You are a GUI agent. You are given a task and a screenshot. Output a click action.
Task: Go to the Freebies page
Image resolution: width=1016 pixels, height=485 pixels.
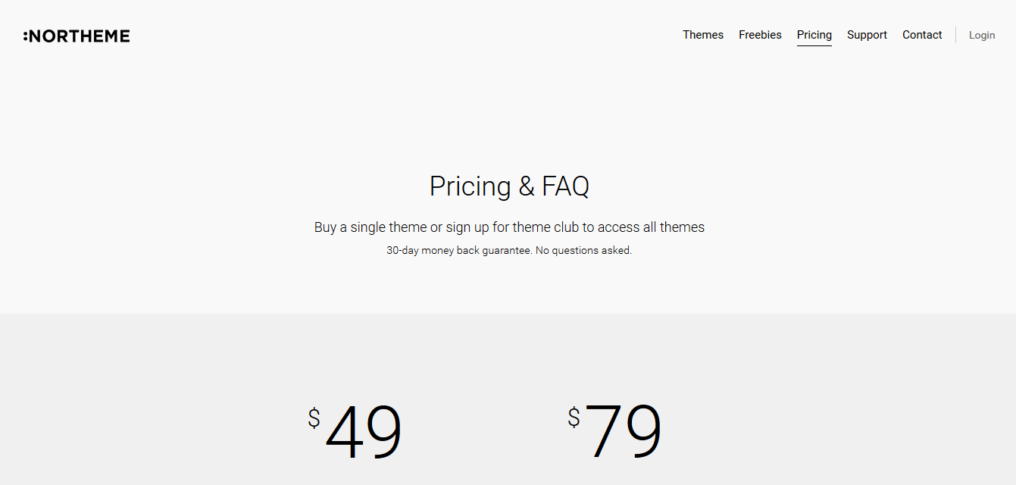[760, 35]
